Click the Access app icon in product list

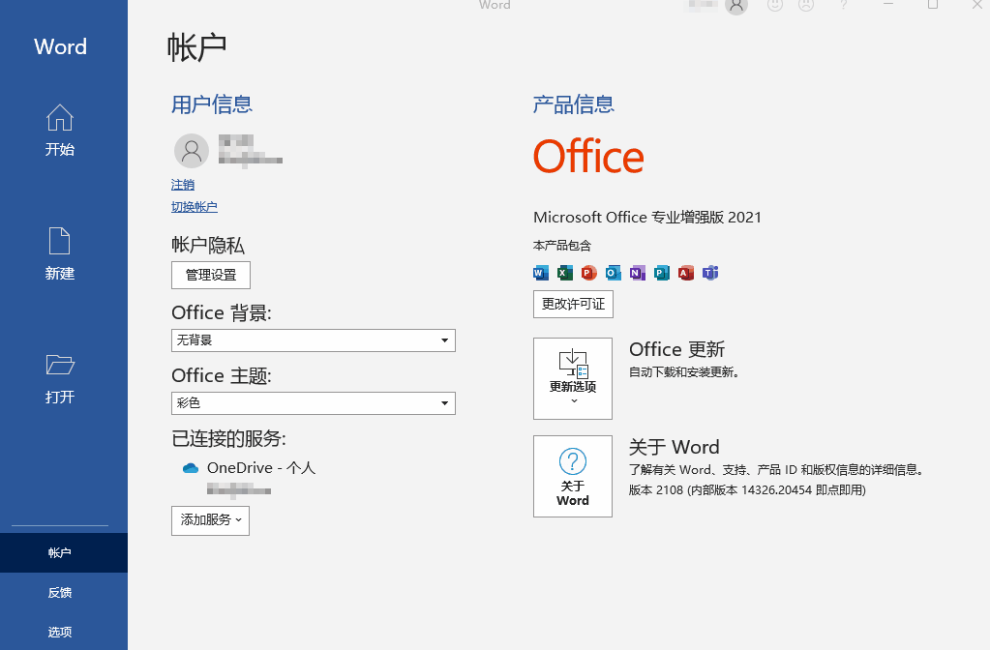coord(686,273)
